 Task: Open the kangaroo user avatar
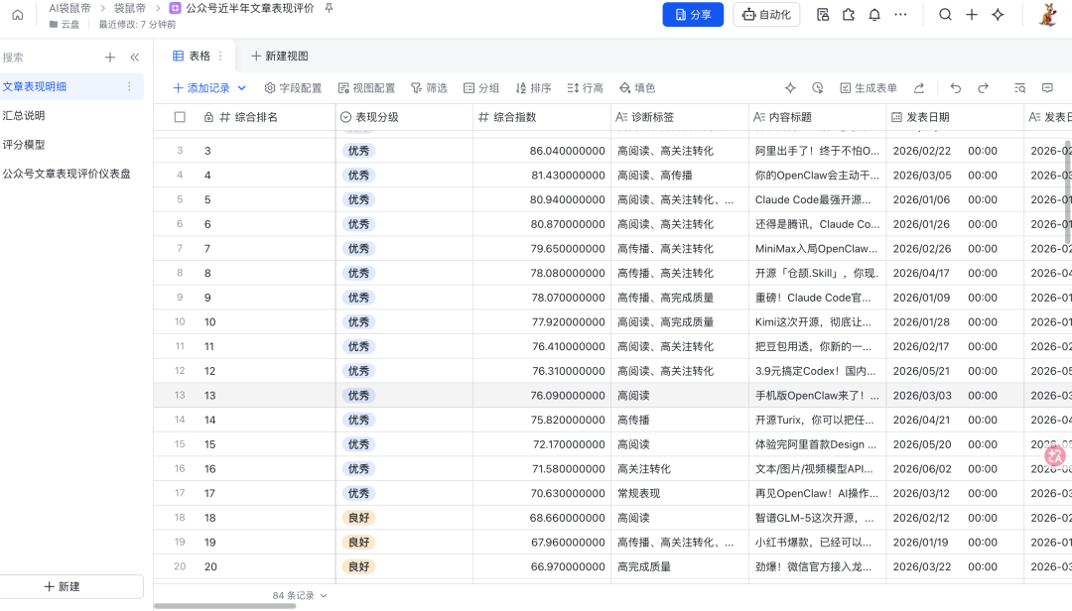(1047, 14)
